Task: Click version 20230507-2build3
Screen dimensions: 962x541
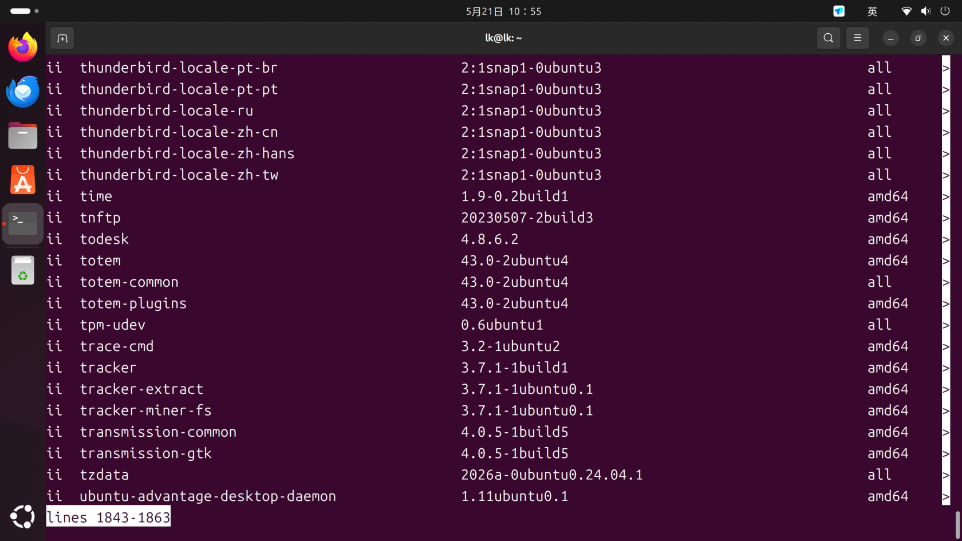Action: coord(527,218)
